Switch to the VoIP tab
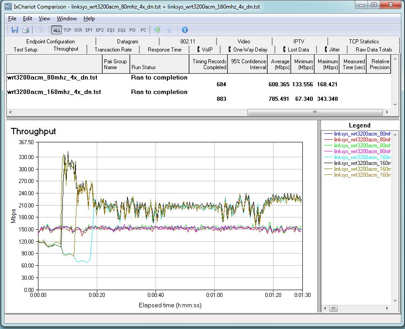 (205, 50)
